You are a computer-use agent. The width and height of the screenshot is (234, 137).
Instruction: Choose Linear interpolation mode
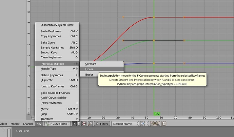click(102, 69)
